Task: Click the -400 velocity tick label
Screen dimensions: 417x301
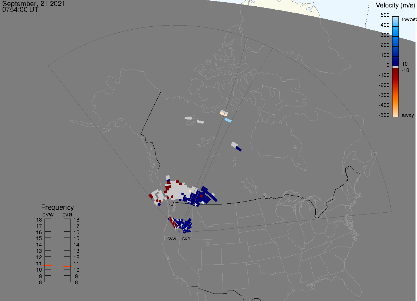Action: point(384,105)
